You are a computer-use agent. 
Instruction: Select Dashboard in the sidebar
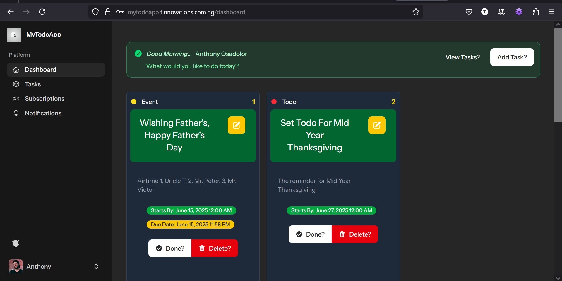tap(40, 70)
